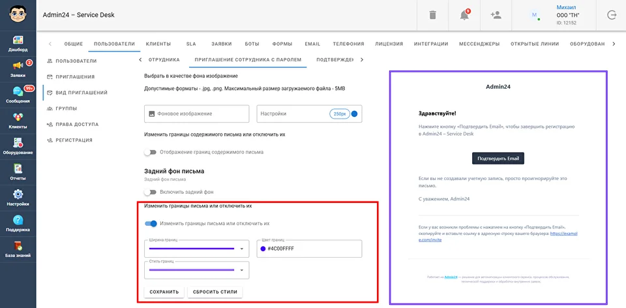Screen dimensions: 626x308
Task: Switch to Интеграции tab
Action: click(431, 44)
